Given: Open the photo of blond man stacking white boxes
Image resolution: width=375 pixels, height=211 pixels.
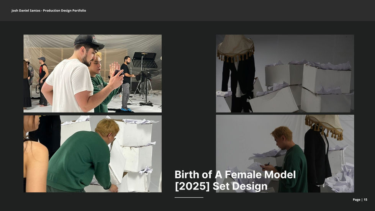Looking at the screenshot, I should coord(93,154).
